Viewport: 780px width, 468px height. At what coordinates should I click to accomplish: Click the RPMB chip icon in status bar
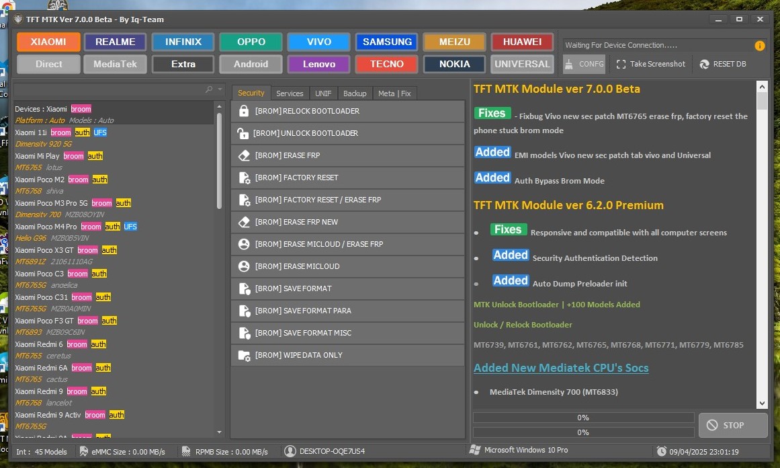(x=186, y=451)
